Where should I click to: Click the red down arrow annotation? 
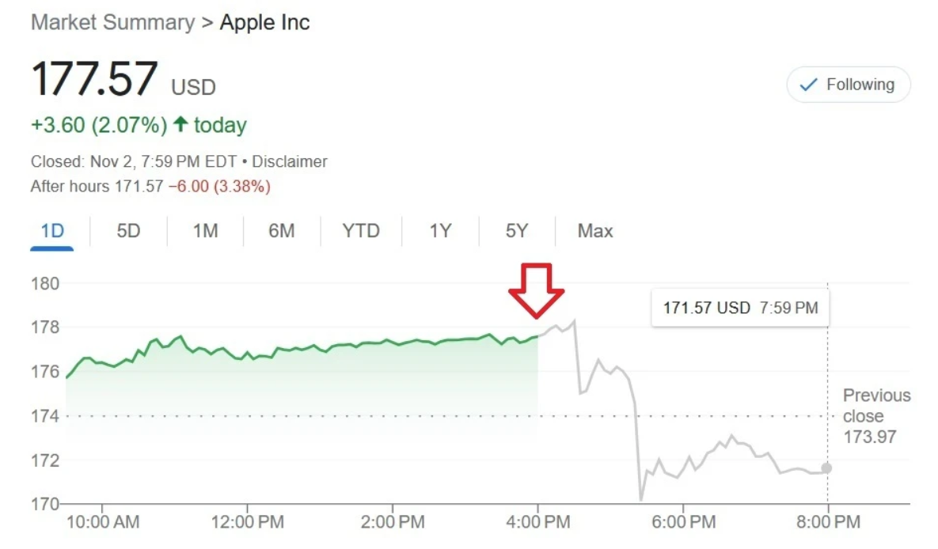(x=536, y=290)
